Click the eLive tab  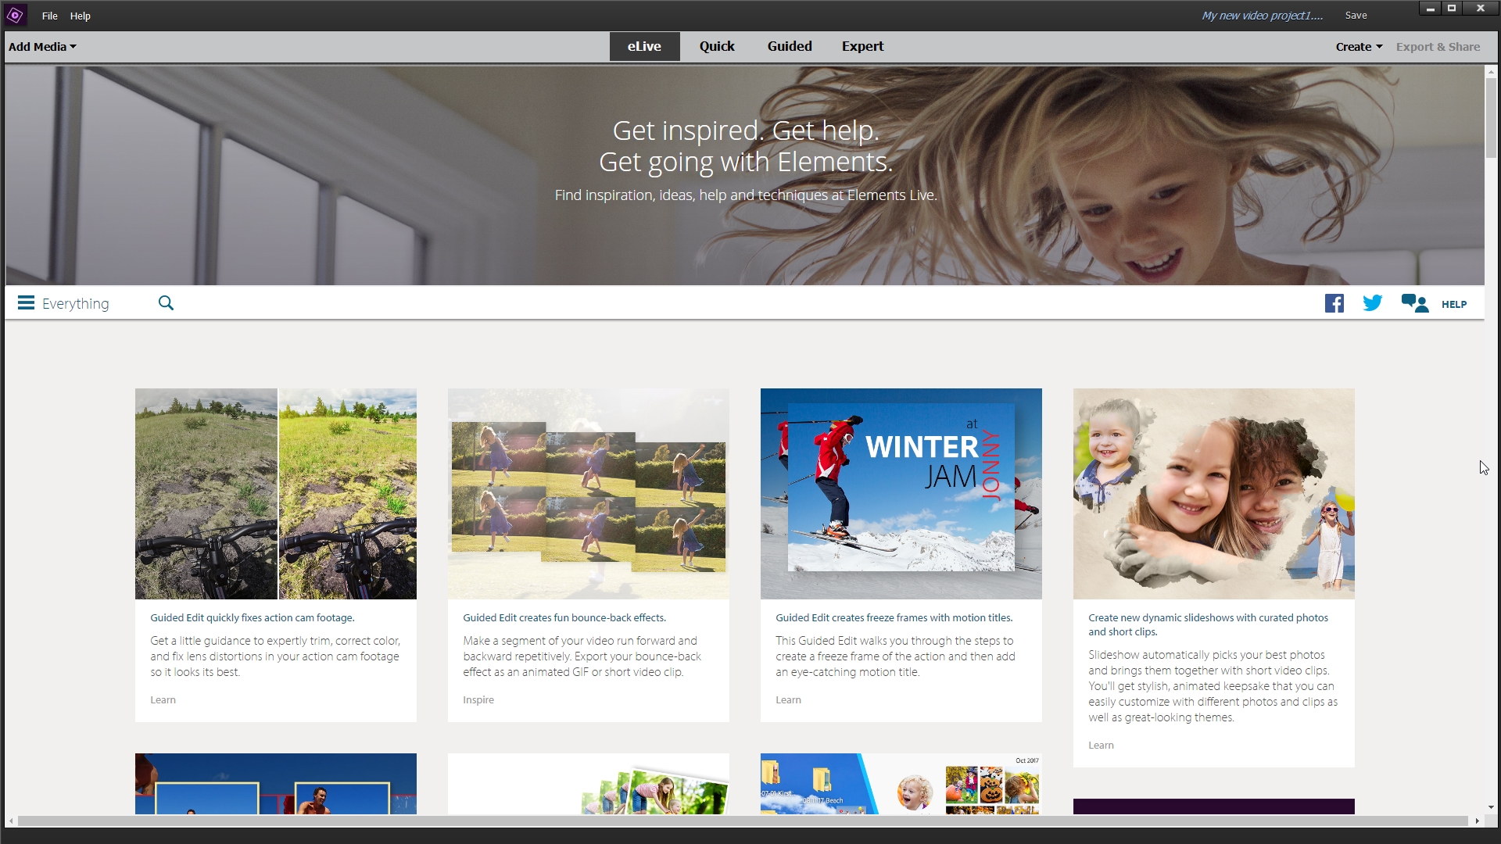click(644, 45)
